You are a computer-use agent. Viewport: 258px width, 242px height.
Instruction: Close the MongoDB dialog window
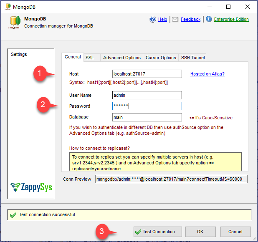click(248, 7)
